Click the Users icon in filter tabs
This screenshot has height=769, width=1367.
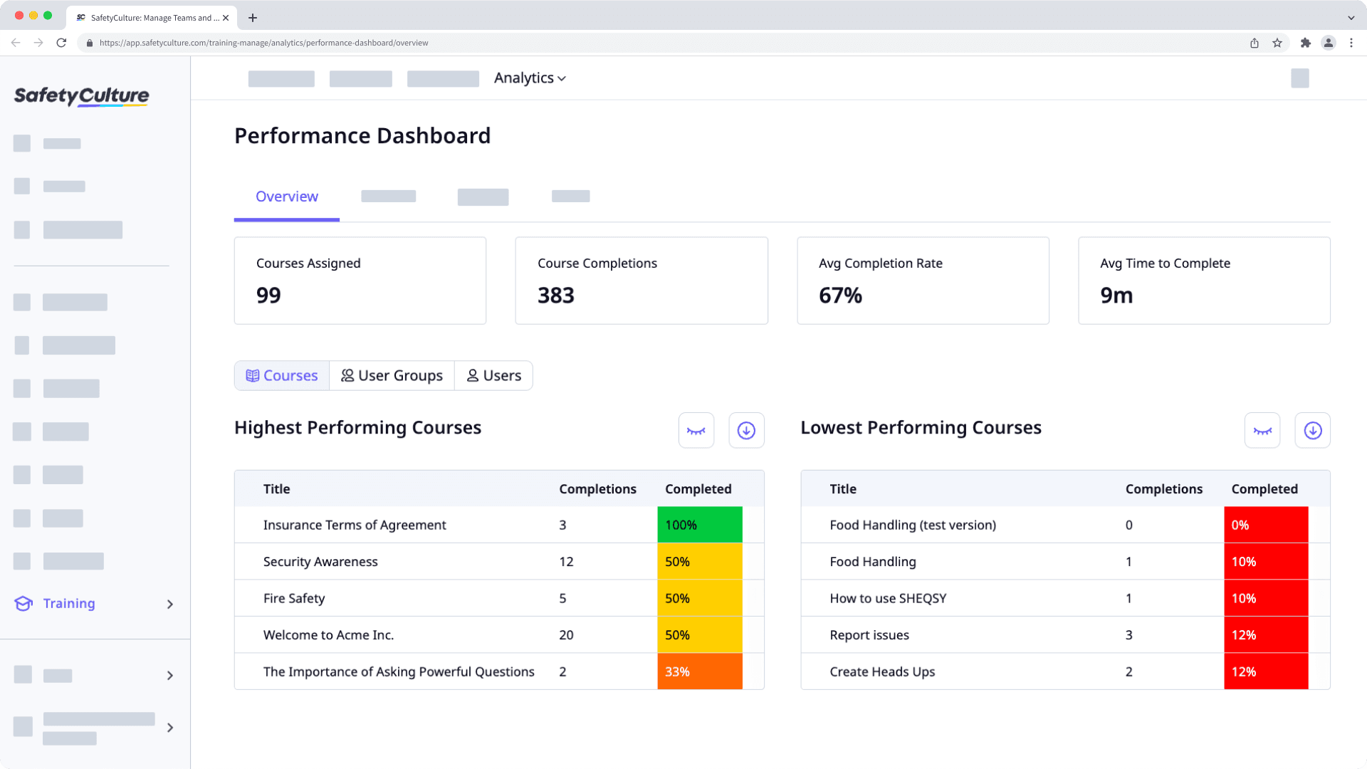click(472, 375)
